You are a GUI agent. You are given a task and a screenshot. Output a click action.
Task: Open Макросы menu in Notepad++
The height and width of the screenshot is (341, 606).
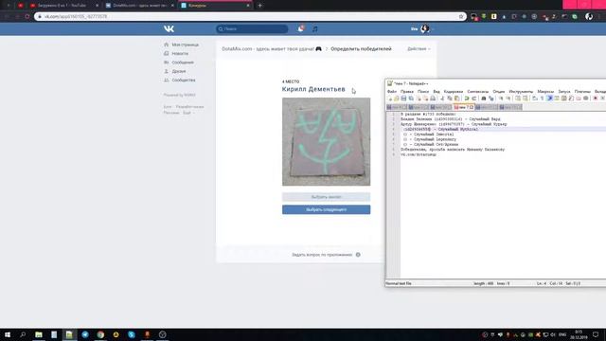click(x=545, y=92)
